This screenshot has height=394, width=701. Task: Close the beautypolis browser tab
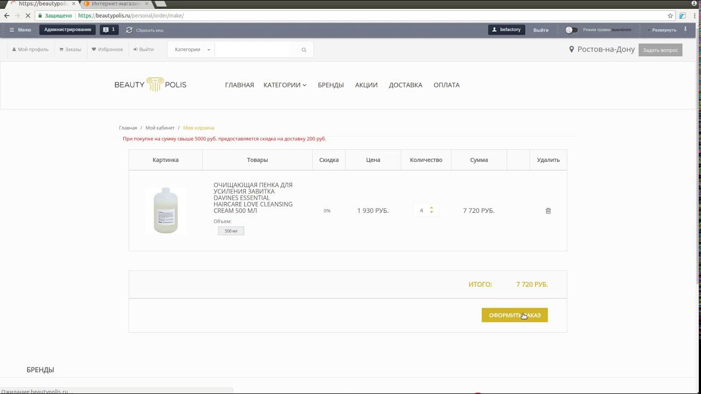[73, 4]
